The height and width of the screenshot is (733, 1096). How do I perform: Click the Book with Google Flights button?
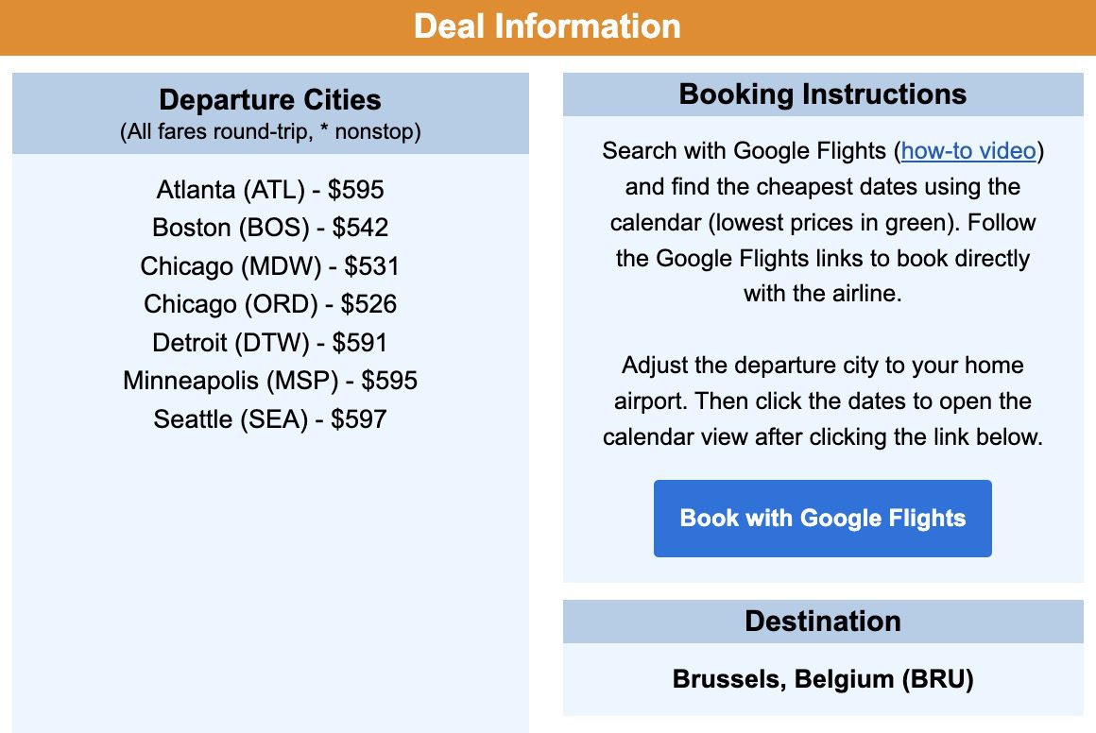[822, 518]
